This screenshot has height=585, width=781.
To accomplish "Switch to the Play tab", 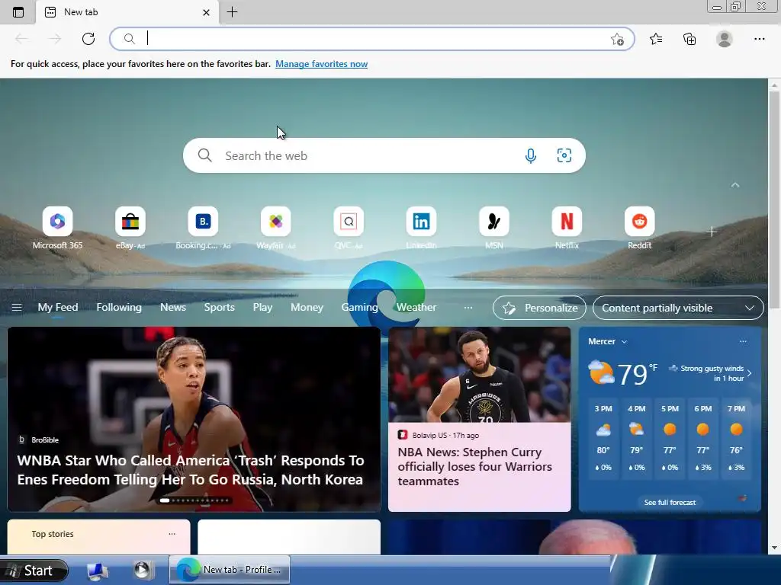I will [262, 308].
